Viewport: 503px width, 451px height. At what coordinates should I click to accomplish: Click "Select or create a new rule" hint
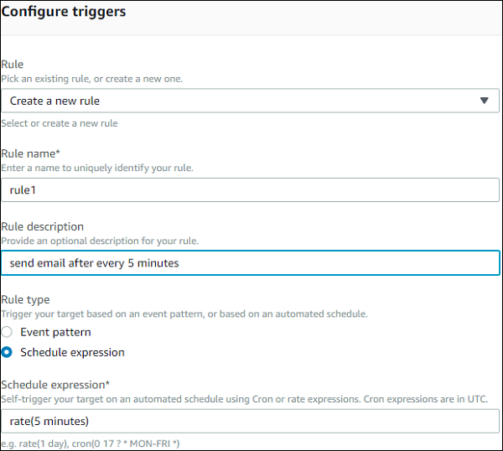pyautogui.click(x=59, y=123)
